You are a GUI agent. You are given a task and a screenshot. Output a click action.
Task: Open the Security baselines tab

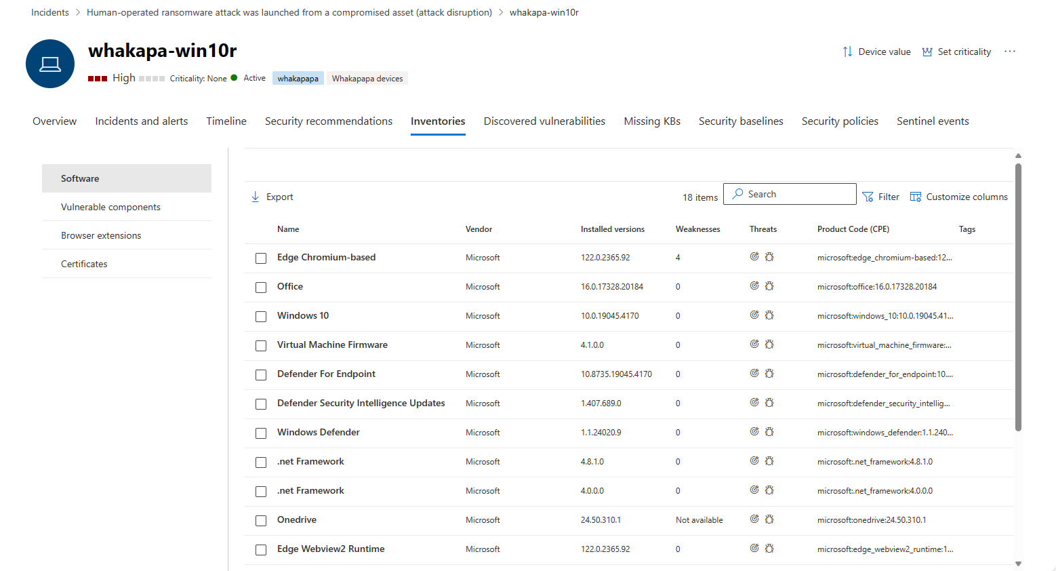(x=741, y=121)
